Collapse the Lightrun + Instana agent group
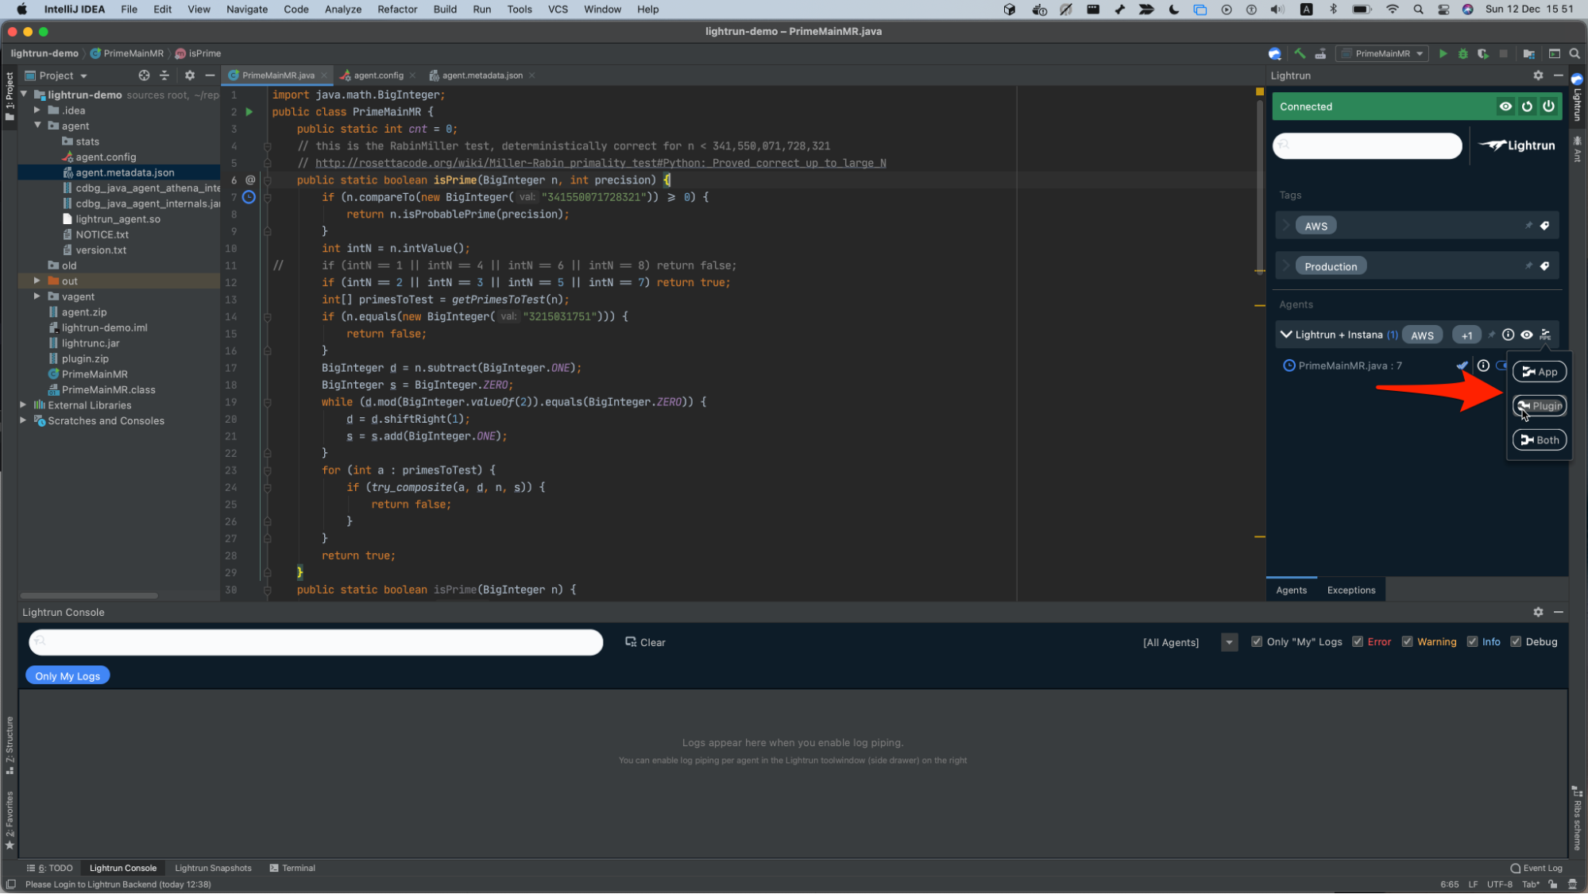 (x=1285, y=335)
